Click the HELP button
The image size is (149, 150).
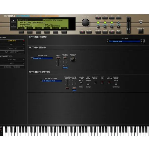112,18
